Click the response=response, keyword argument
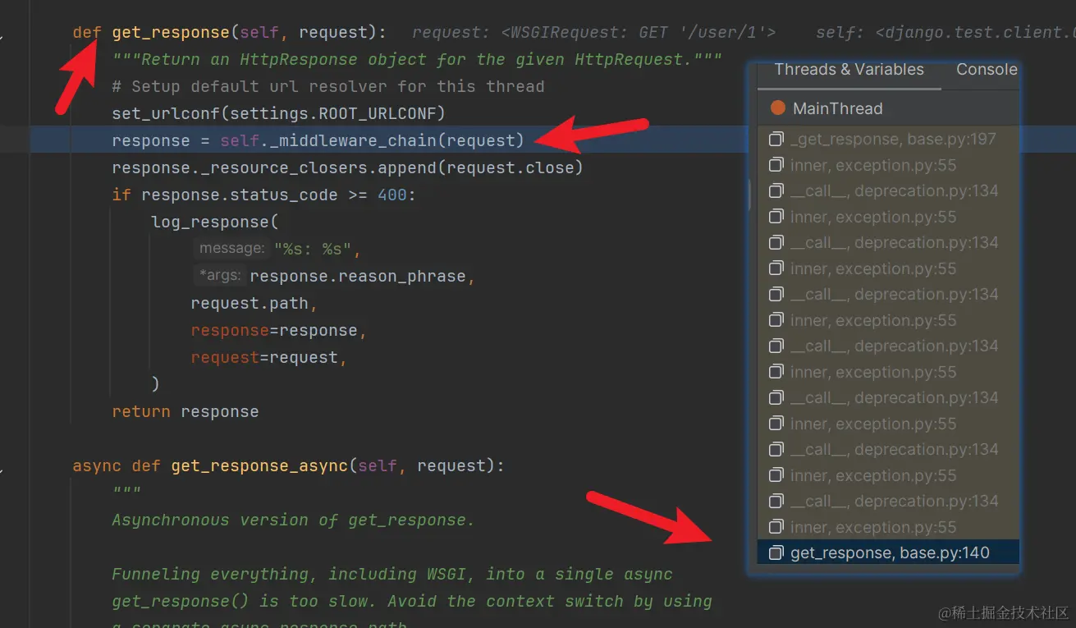This screenshot has height=628, width=1076. [279, 330]
